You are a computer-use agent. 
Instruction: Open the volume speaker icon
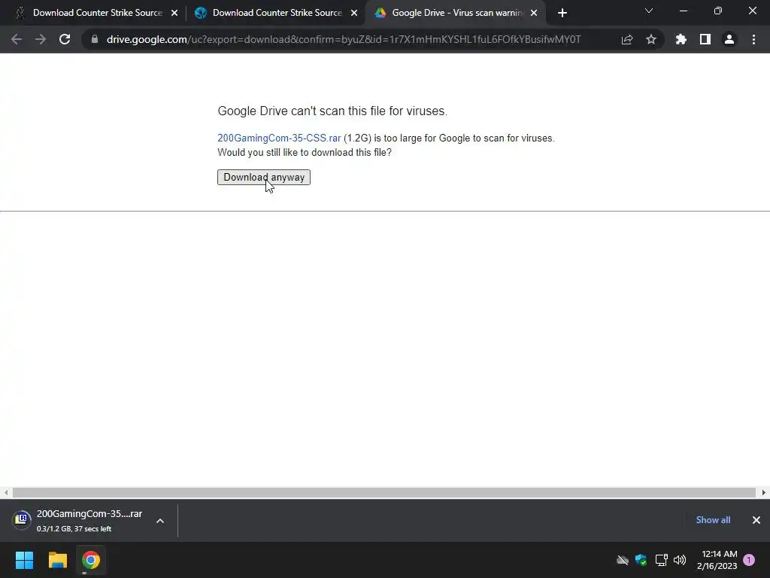point(680,560)
